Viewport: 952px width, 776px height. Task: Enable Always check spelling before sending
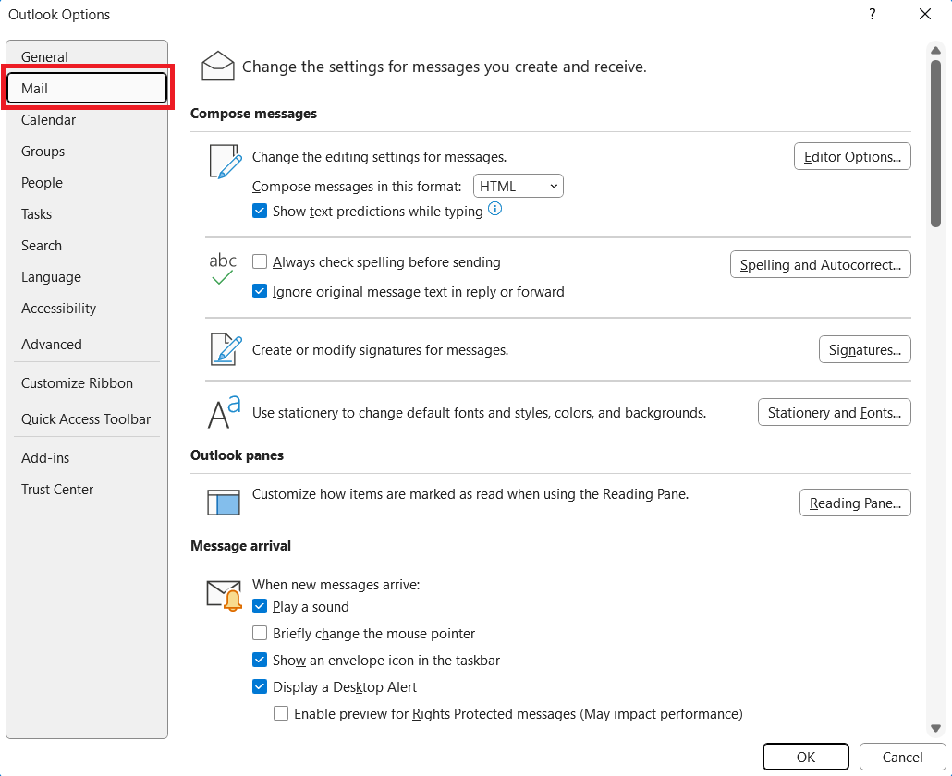[x=260, y=261]
